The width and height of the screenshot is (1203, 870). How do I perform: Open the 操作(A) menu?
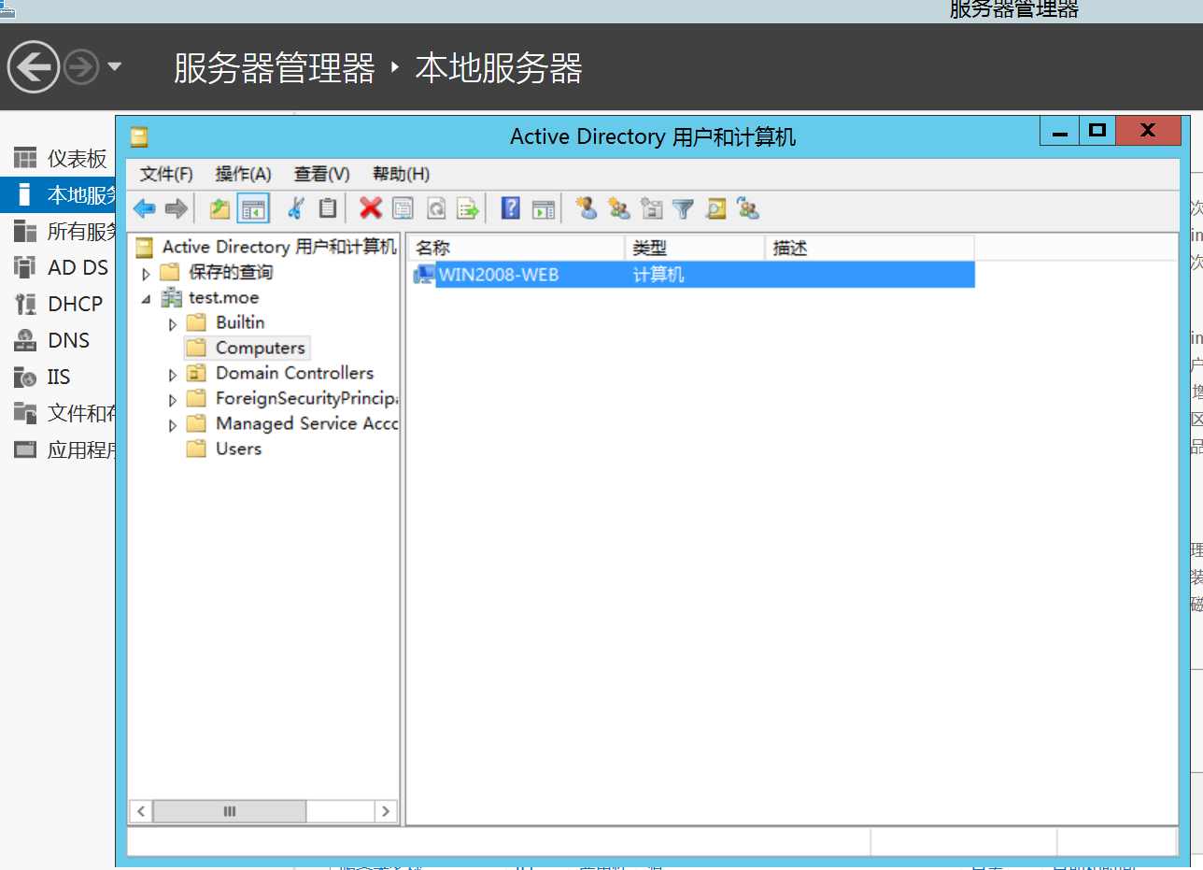pos(243,174)
